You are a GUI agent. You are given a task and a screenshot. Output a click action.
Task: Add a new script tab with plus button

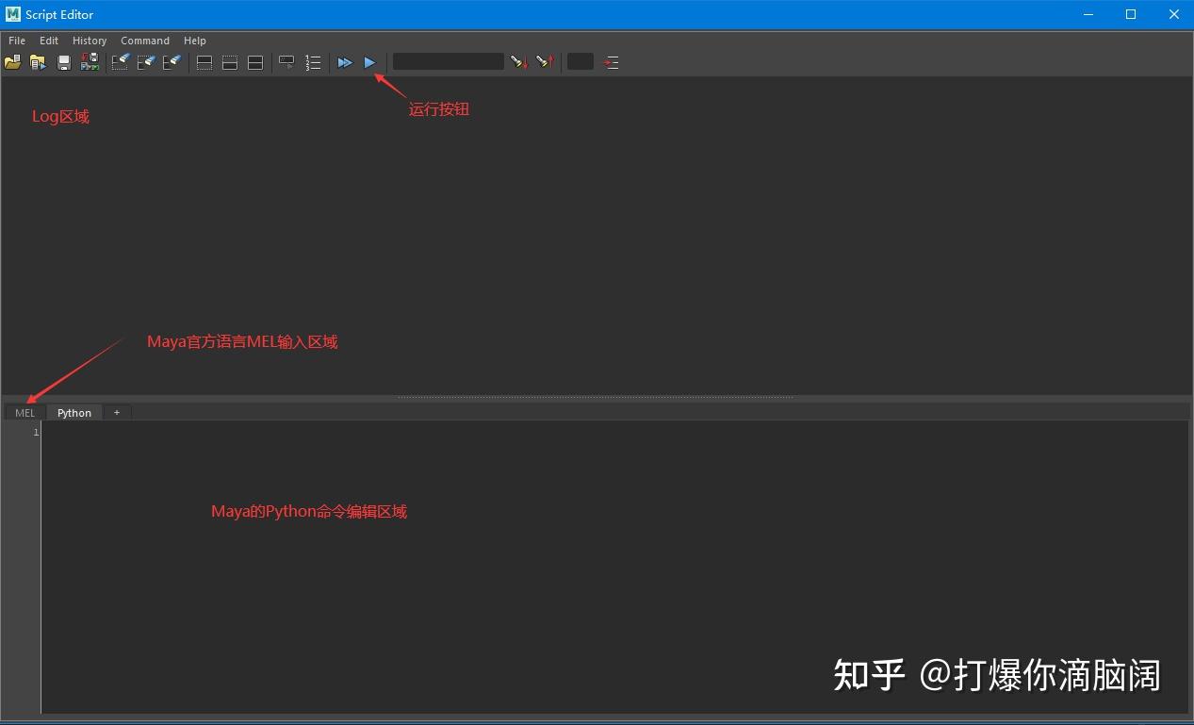[116, 412]
